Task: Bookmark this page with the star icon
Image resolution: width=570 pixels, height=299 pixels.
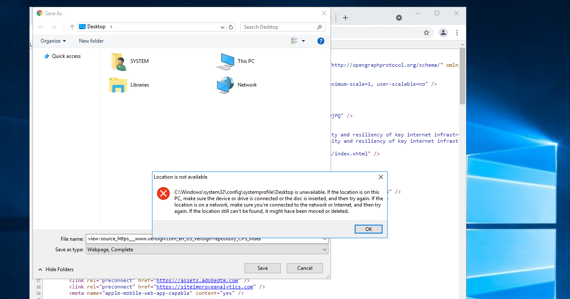Action: pos(426,33)
